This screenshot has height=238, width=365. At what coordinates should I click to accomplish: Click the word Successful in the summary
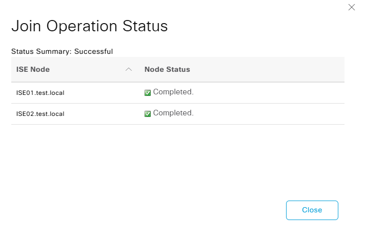click(x=93, y=51)
